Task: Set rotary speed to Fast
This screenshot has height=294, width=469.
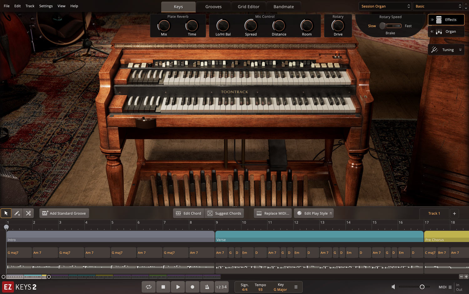Action: coord(408,26)
